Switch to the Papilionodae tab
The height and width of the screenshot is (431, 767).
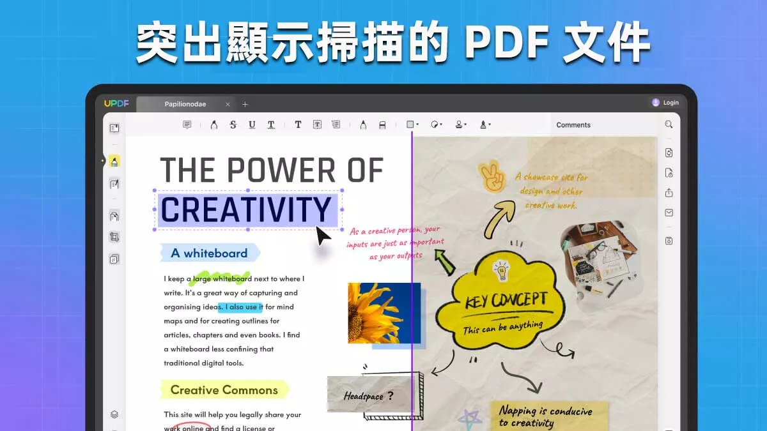click(186, 104)
